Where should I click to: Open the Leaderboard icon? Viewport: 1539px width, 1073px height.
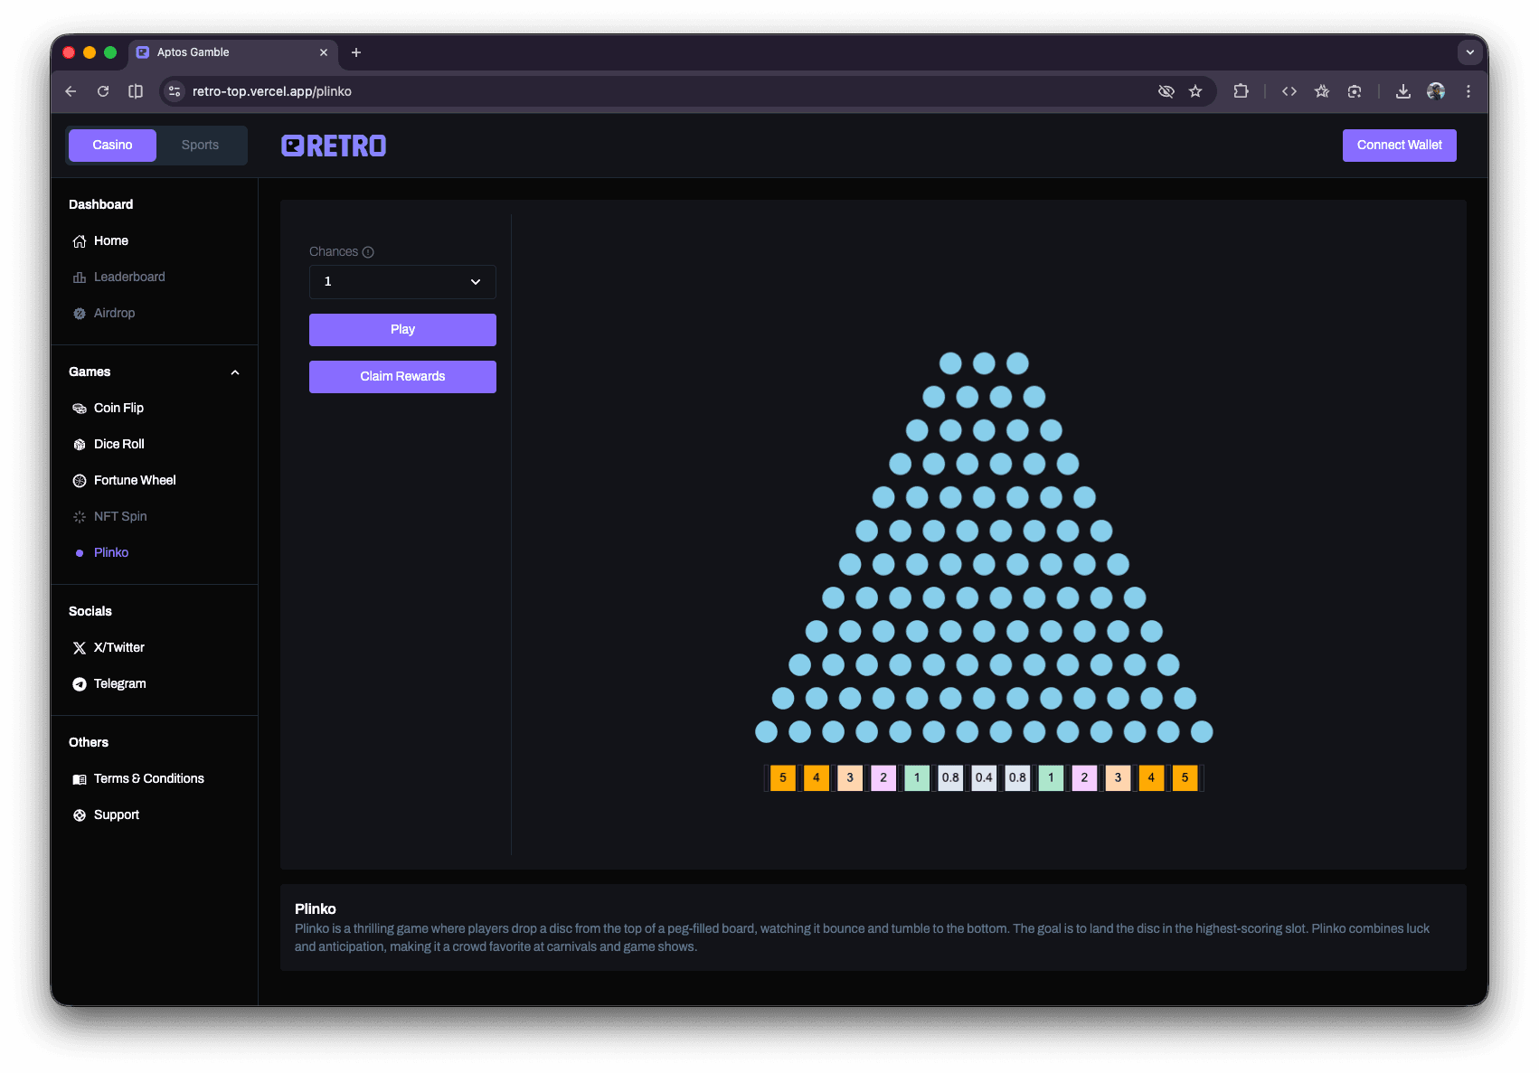click(80, 277)
